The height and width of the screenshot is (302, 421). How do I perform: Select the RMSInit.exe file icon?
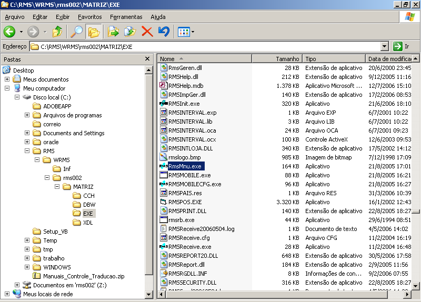164,103
